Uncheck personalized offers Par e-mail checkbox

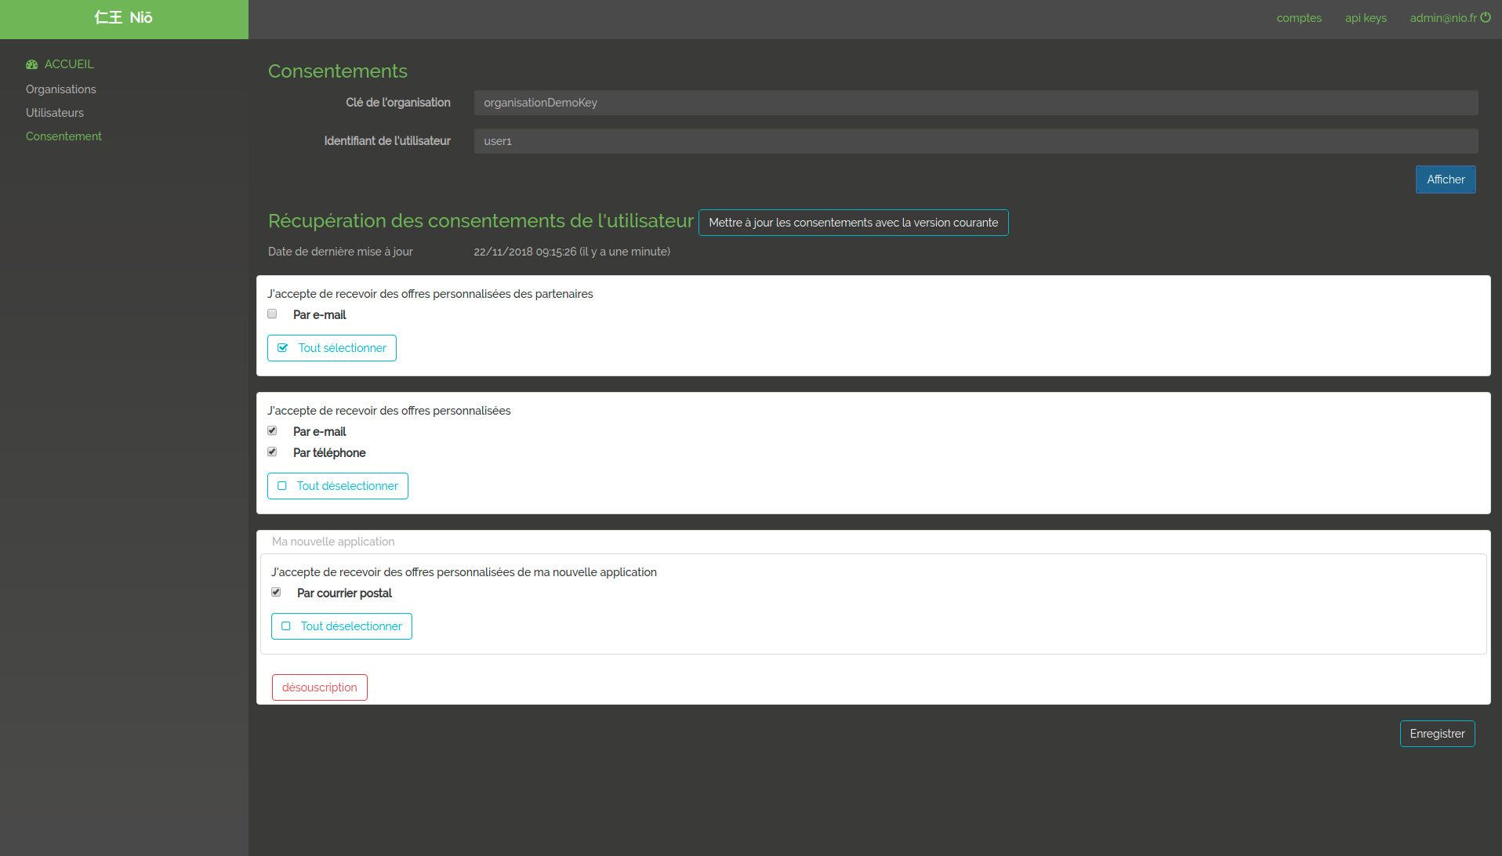pyautogui.click(x=272, y=431)
